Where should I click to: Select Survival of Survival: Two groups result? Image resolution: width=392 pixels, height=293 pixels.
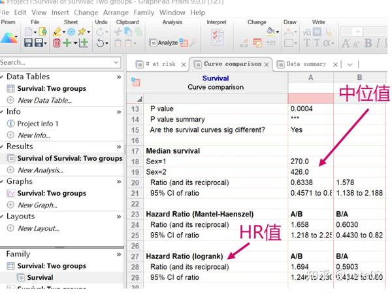[70, 158]
